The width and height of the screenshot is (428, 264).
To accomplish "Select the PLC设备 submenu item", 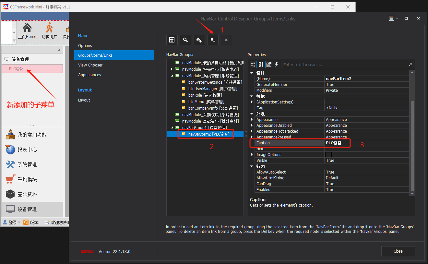I will click(32, 68).
